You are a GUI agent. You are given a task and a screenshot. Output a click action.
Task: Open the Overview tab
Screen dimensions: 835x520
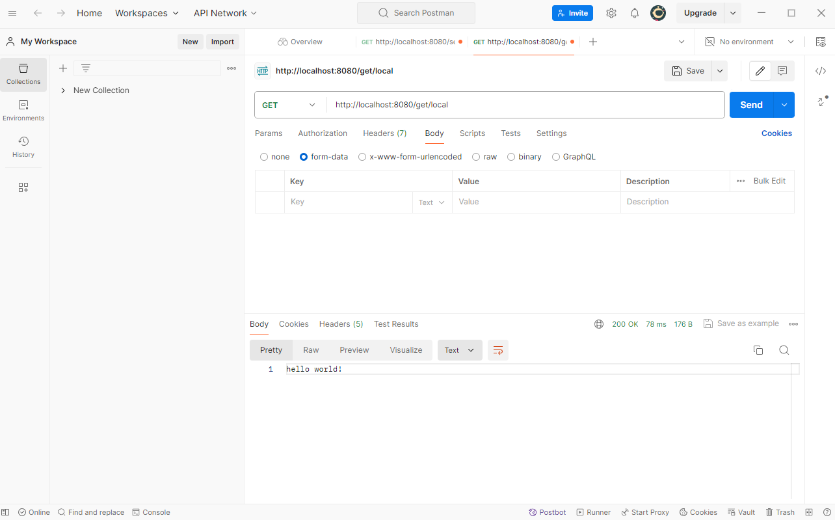300,42
